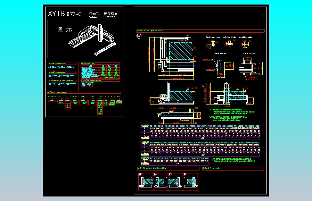Click the Belt Drive label in header
312x201 pixels.
[x=110, y=15]
